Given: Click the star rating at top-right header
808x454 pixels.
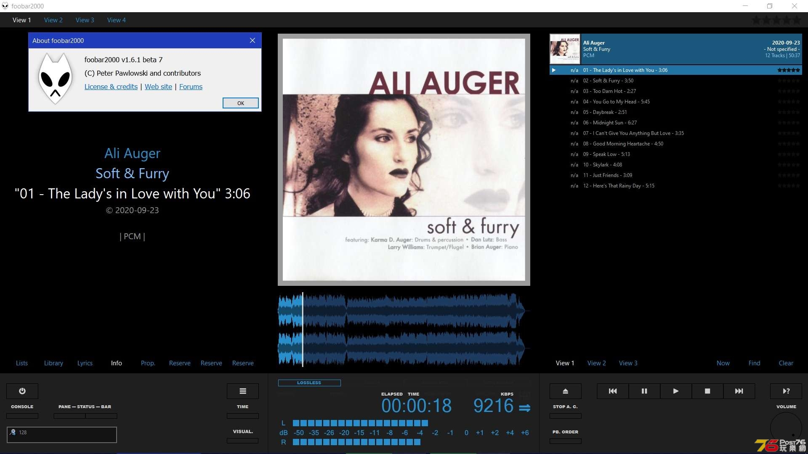Looking at the screenshot, I should coord(777,20).
